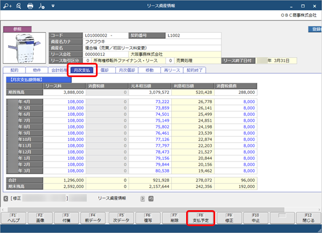The width and height of the screenshot is (322, 233).
Task: Open the 月次償却 tab
Action: (x=127, y=70)
